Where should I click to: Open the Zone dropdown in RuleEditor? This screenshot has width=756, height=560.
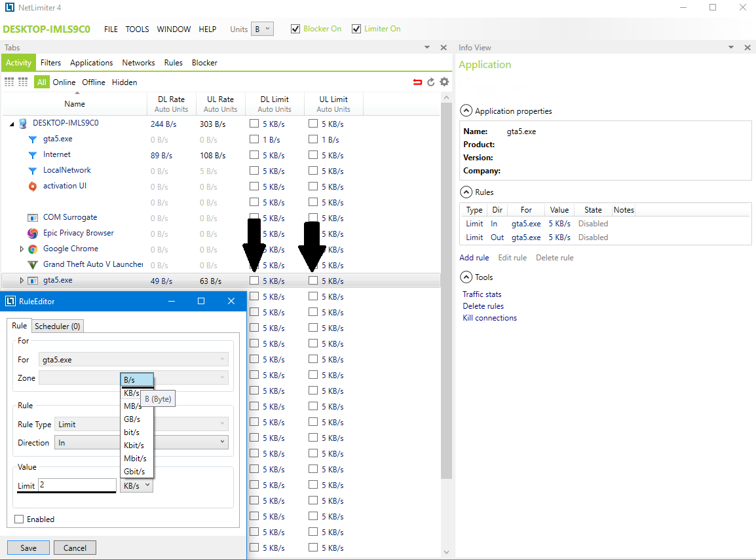pyautogui.click(x=134, y=377)
